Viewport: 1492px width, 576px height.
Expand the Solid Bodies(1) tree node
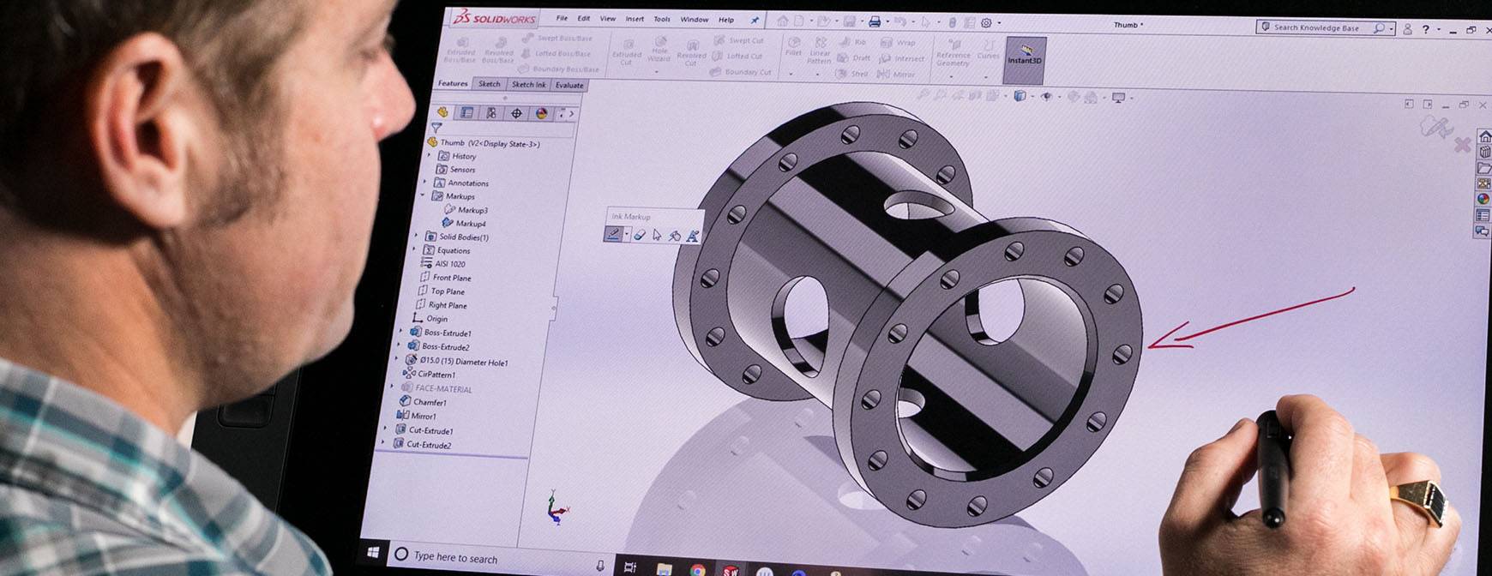[x=417, y=237]
